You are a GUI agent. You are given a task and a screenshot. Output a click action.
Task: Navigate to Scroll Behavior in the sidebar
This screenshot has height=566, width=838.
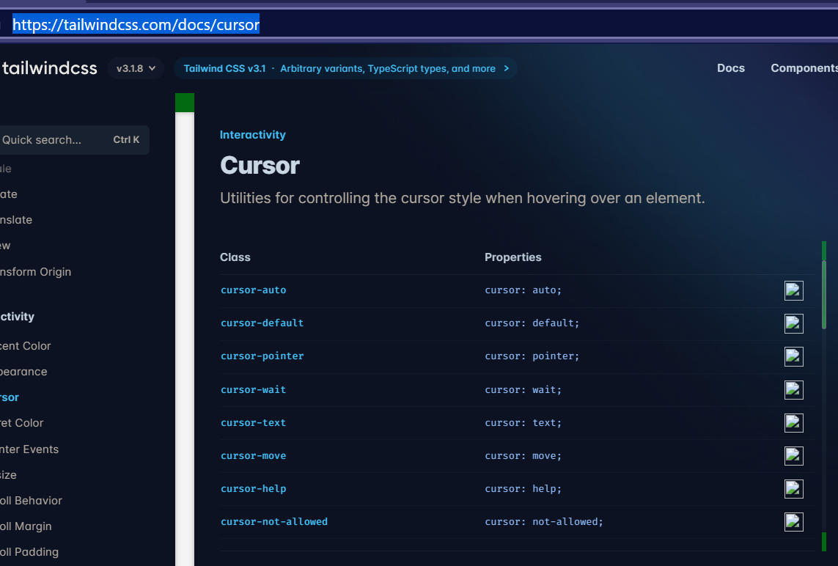(32, 500)
